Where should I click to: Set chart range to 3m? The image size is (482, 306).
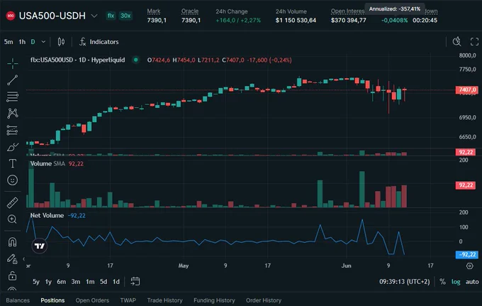(x=76, y=282)
